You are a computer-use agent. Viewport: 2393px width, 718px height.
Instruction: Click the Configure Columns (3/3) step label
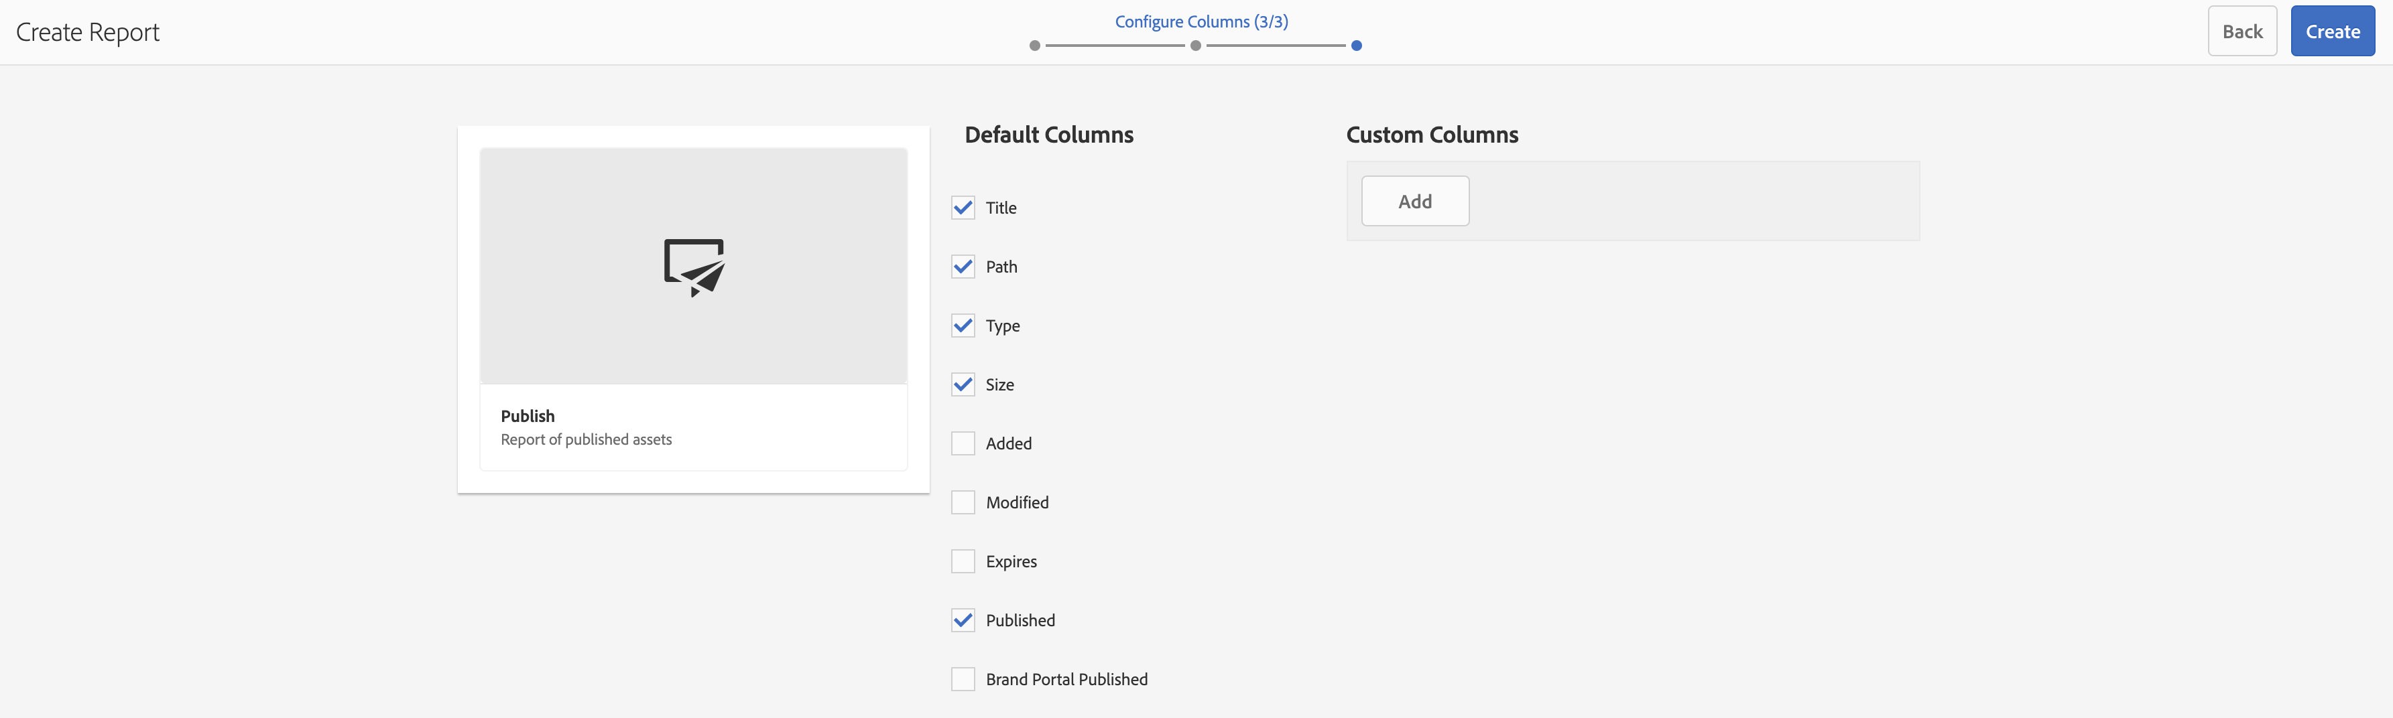(1201, 21)
